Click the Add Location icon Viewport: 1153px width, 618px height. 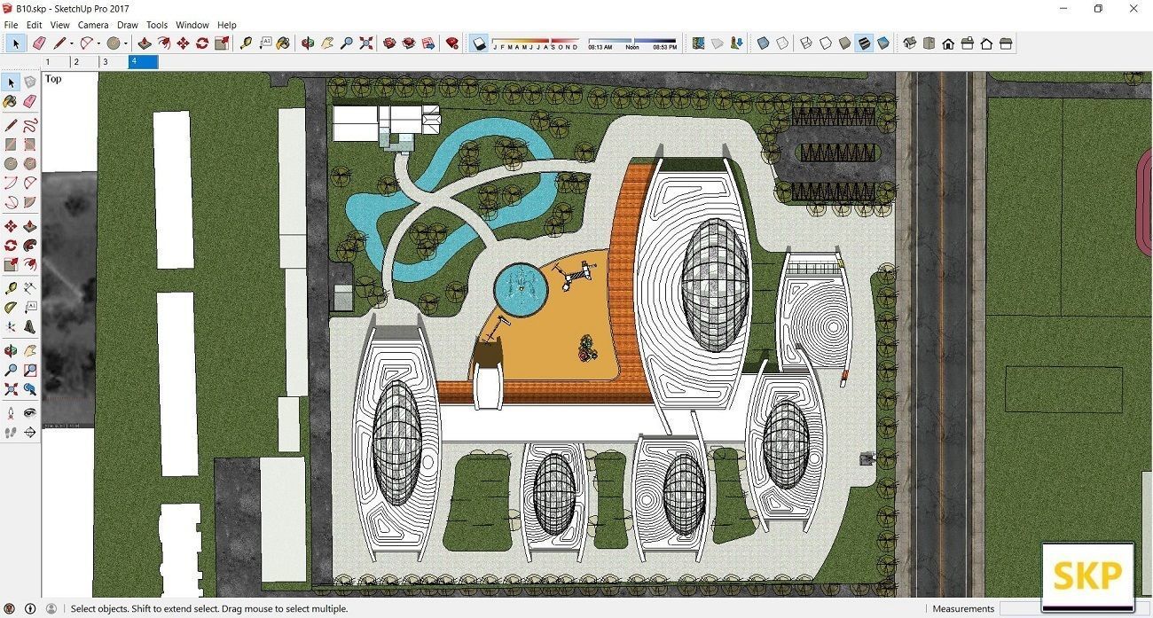pyautogui.click(x=699, y=43)
